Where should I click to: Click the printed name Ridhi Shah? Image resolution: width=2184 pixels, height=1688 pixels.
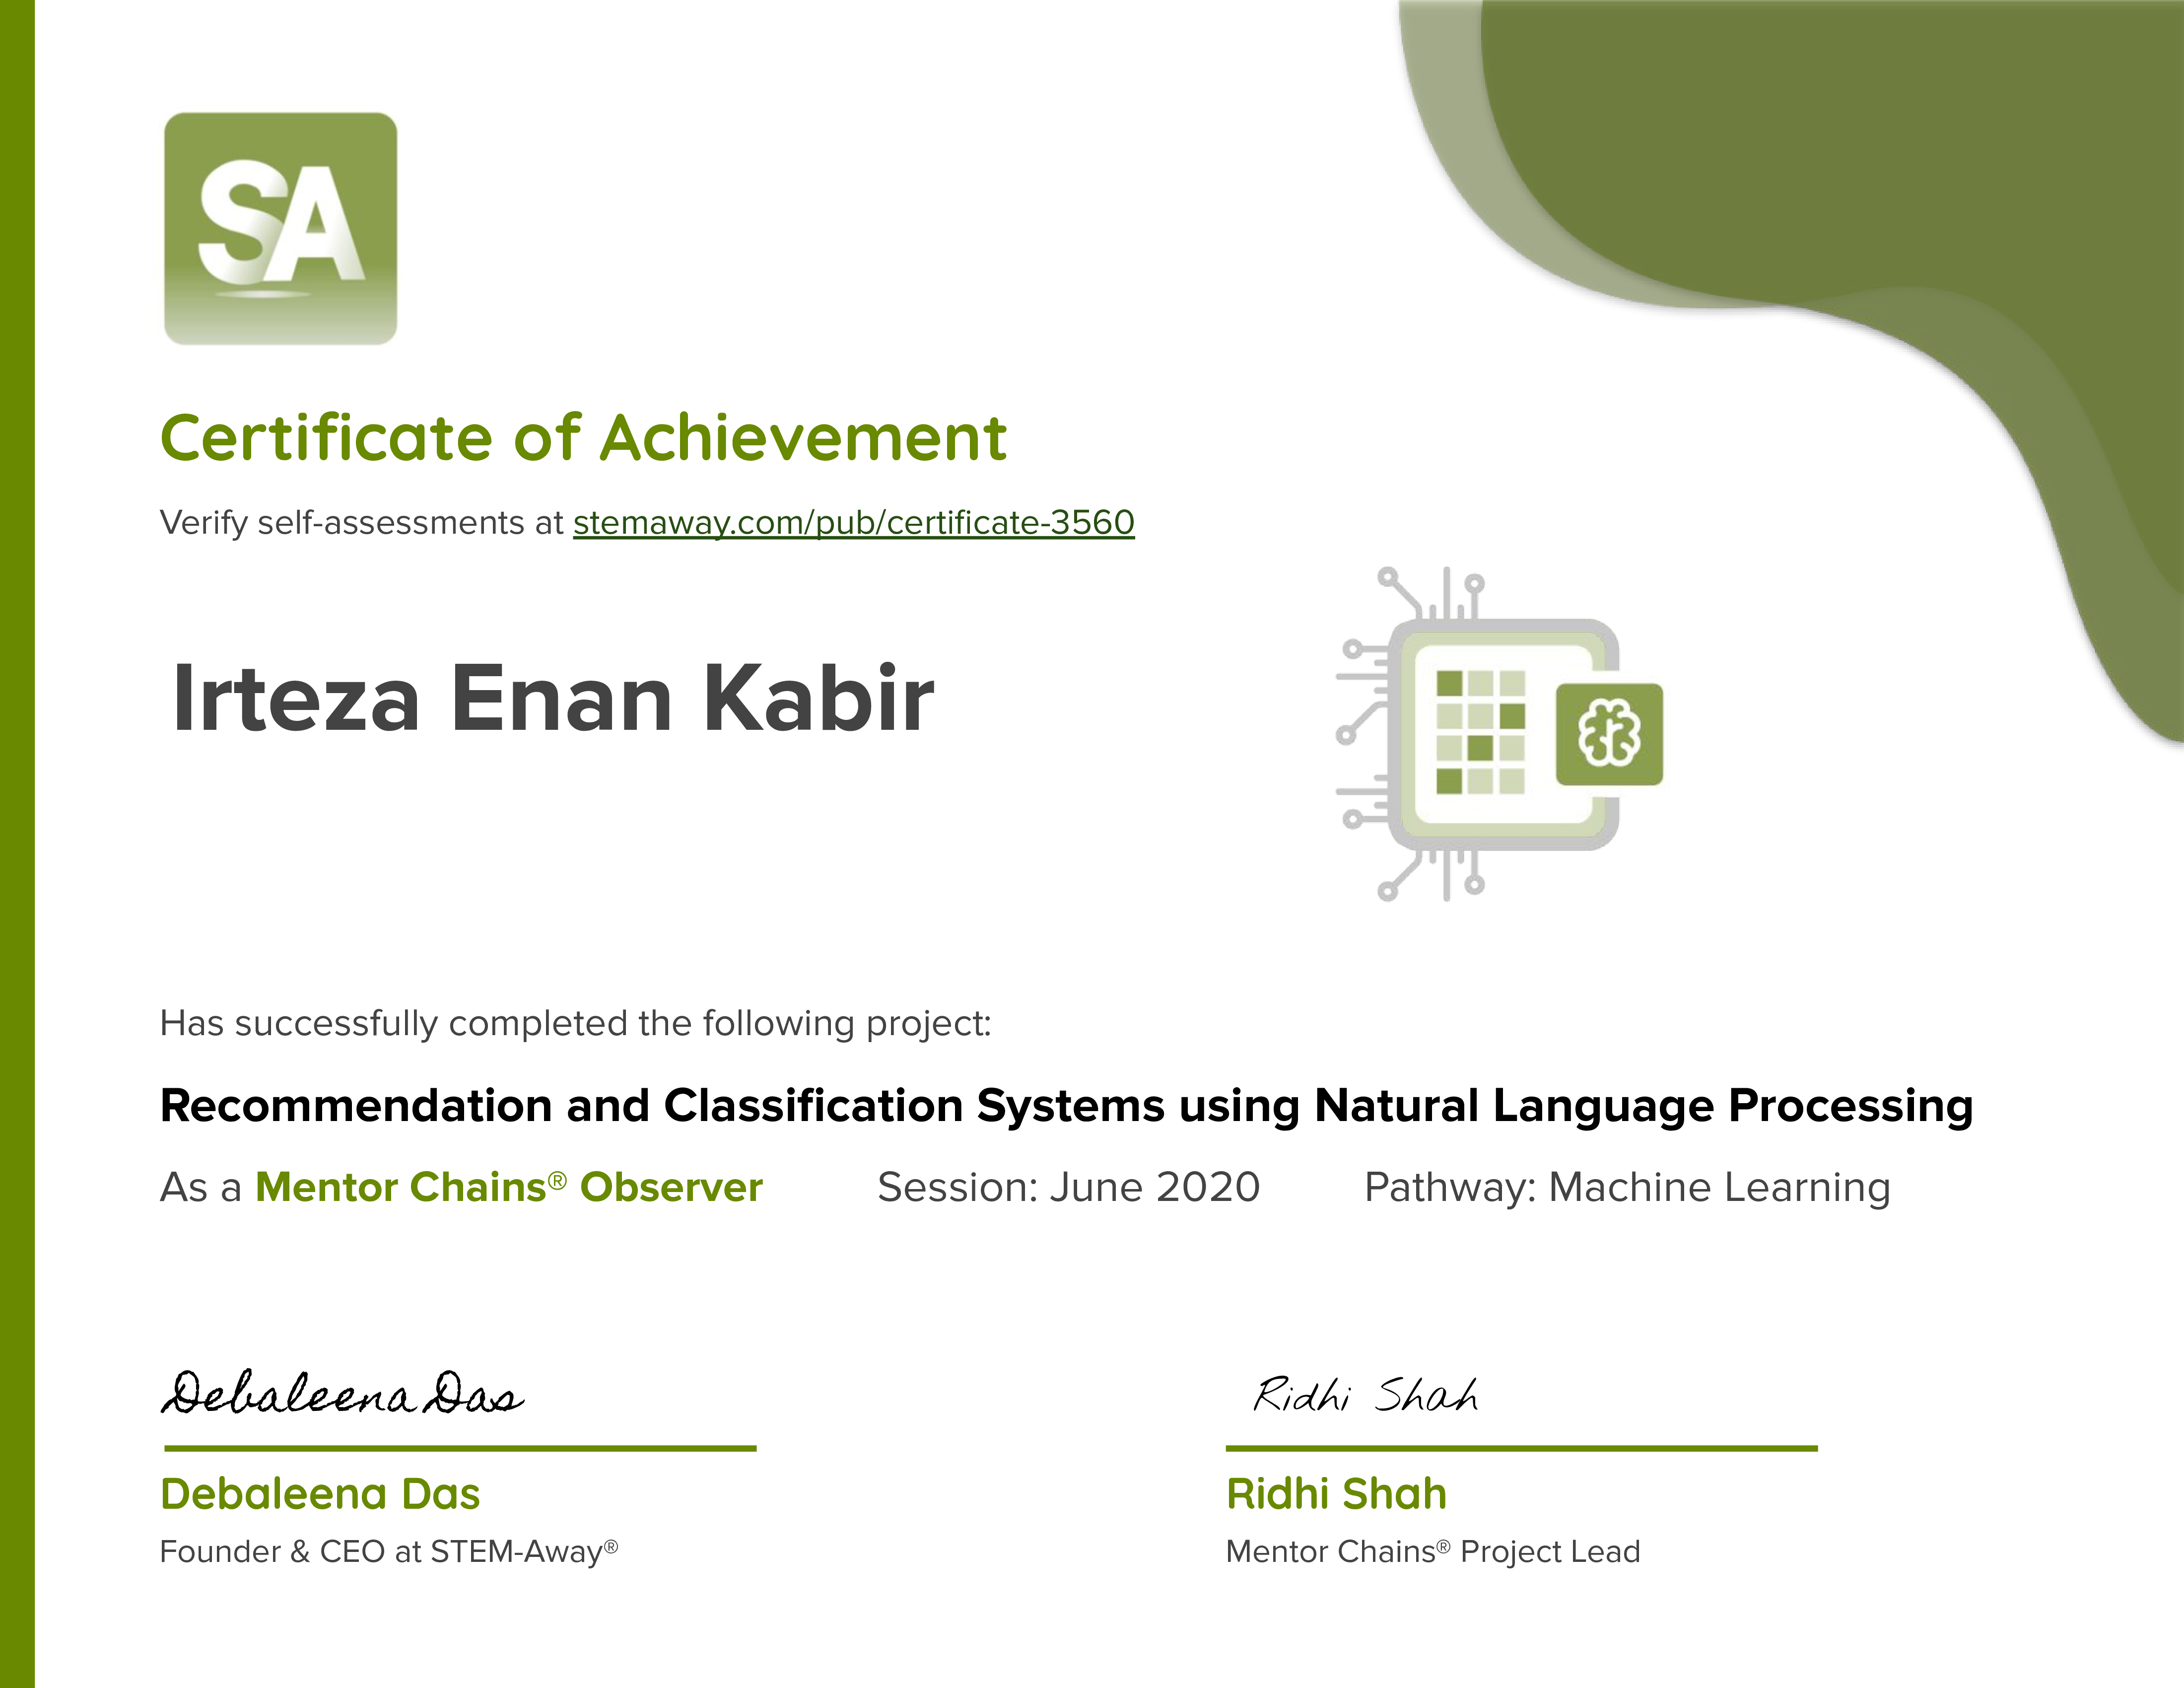tap(1336, 1493)
